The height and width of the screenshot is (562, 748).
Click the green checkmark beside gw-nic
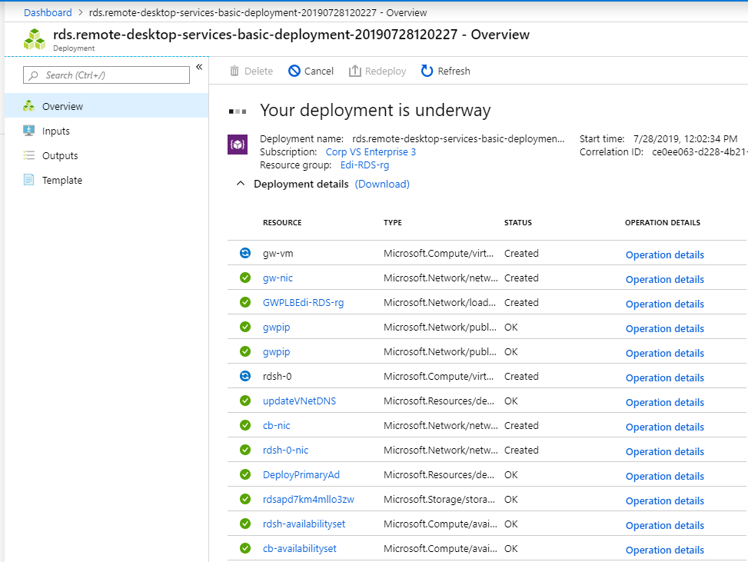(x=245, y=278)
